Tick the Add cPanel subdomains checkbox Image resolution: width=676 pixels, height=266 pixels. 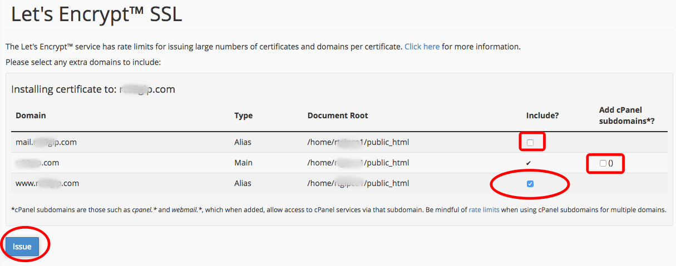(x=603, y=163)
